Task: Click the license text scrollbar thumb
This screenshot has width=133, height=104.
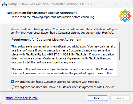Action: (119, 51)
